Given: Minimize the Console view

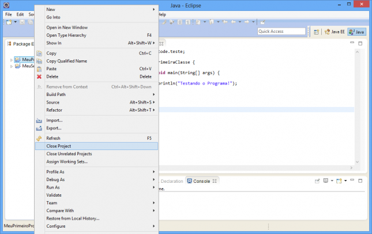Looking at the screenshot, I should tap(352, 180).
